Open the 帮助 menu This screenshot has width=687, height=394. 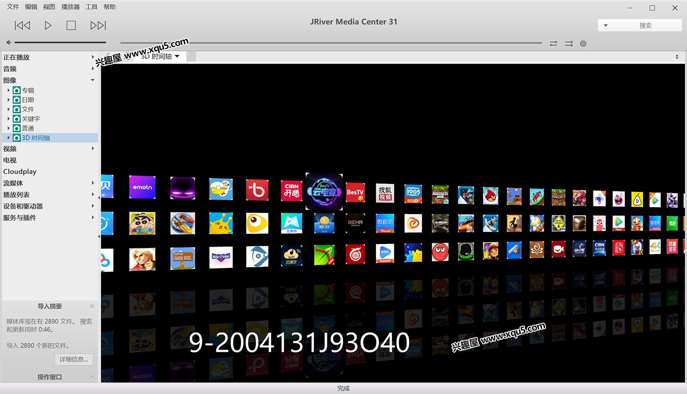pyautogui.click(x=109, y=7)
